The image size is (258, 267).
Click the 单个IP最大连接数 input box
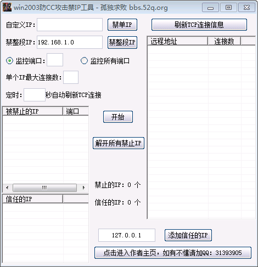click(71, 77)
